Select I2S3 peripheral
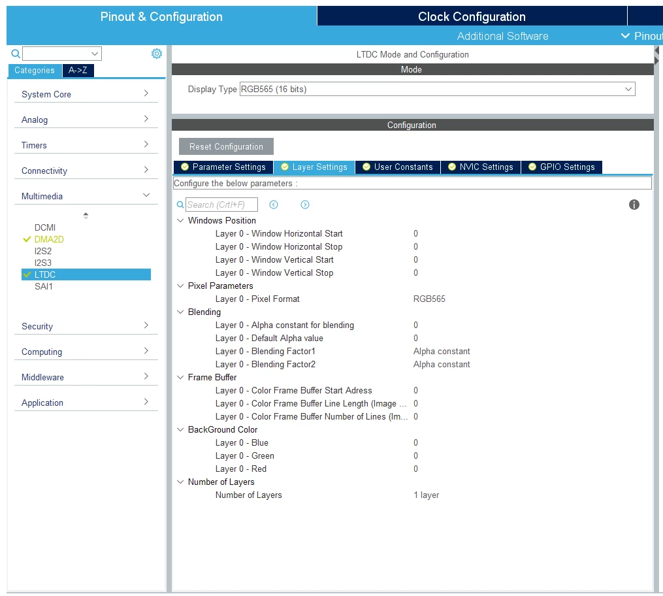This screenshot has height=596, width=663. 42,263
